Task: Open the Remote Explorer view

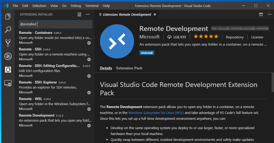Action: [x=8, y=83]
